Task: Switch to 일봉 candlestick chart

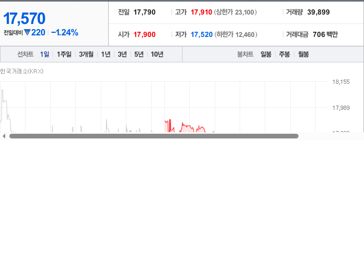Action: tap(266, 54)
